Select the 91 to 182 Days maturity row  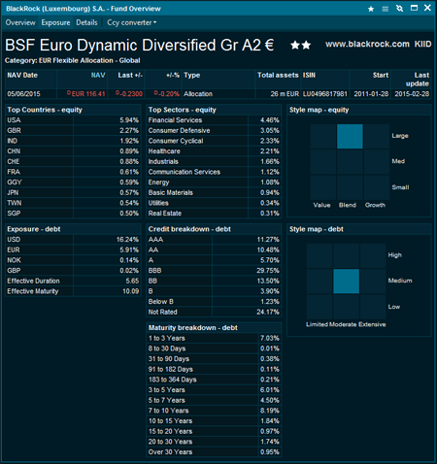point(214,369)
